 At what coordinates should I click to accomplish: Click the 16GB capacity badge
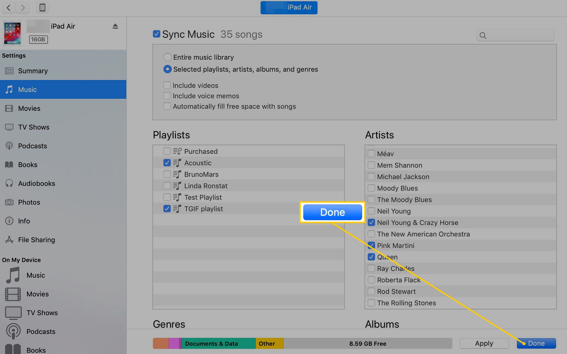(38, 40)
